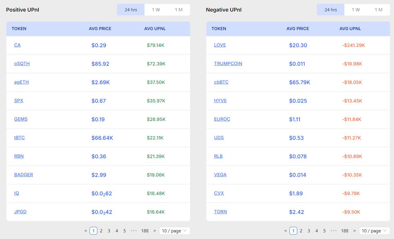Jump to page 4 of Positive UPnl

pos(117,231)
